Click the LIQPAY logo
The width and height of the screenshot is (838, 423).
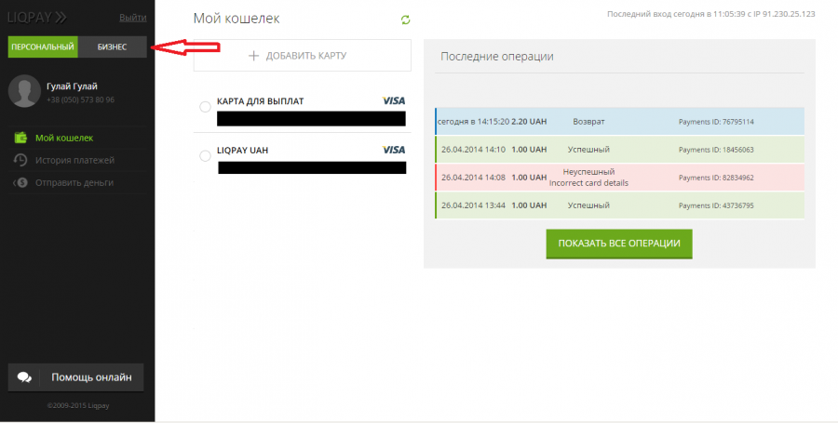click(x=37, y=18)
